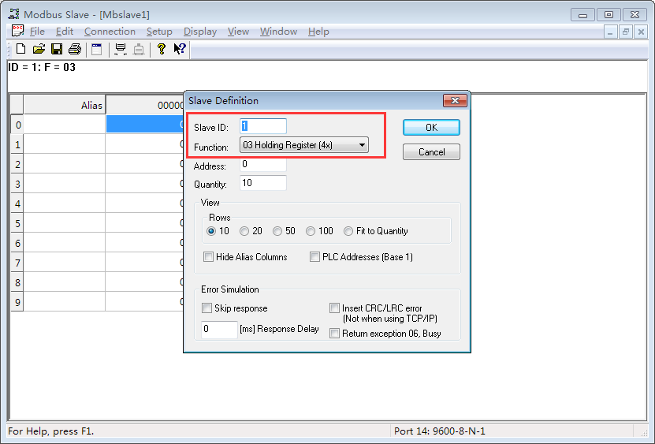Open slave definition window icon in toolbar
This screenshot has height=444, width=655.
pyautogui.click(x=97, y=50)
